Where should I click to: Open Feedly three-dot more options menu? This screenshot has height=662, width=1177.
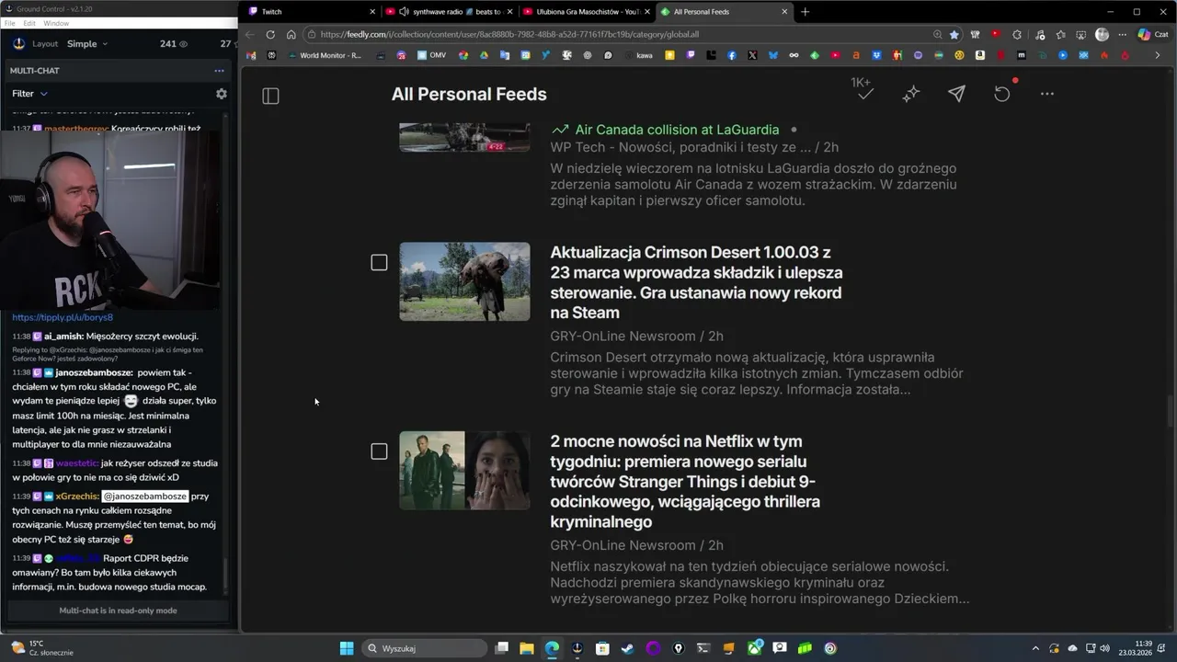click(x=1047, y=94)
